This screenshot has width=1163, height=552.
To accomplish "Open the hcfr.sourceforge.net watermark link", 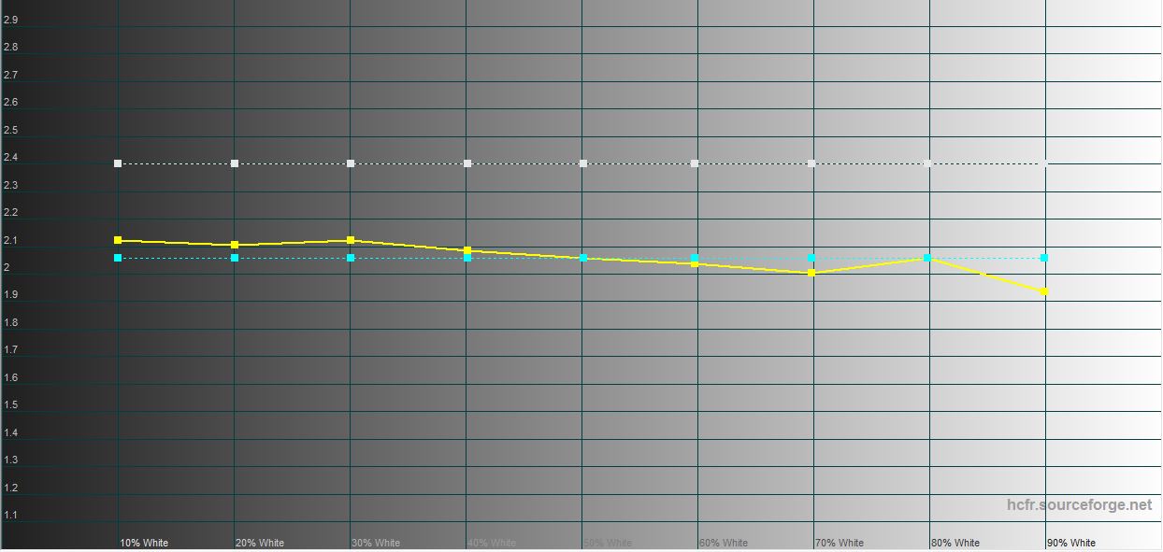I will coord(1079,505).
